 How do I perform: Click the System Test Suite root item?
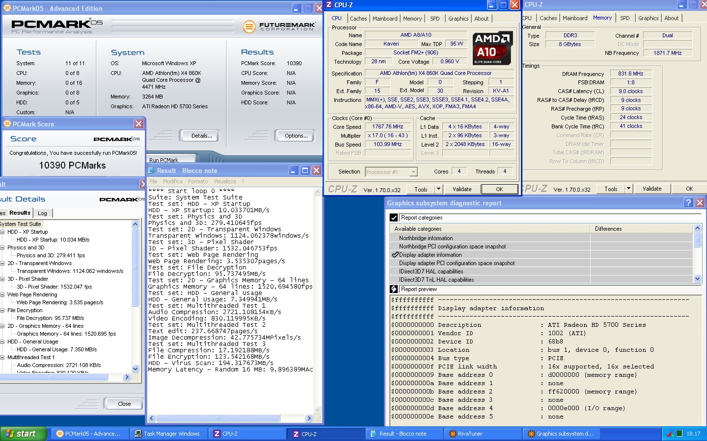pos(20,224)
